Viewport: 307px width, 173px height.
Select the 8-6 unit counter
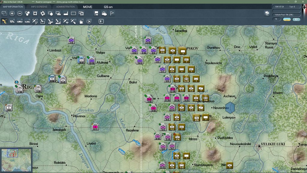click(153, 50)
